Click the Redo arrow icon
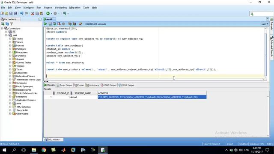The image size is (274, 154). pos(27,13)
